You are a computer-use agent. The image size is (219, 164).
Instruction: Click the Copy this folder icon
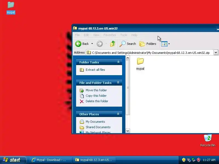coord(82,96)
